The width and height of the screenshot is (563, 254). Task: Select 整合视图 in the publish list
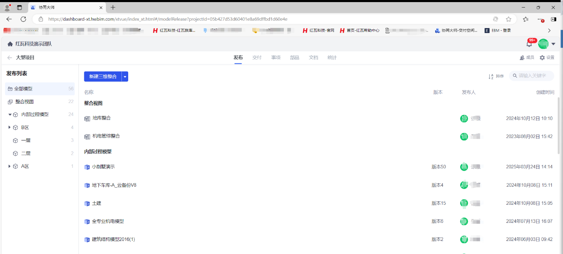pos(24,102)
